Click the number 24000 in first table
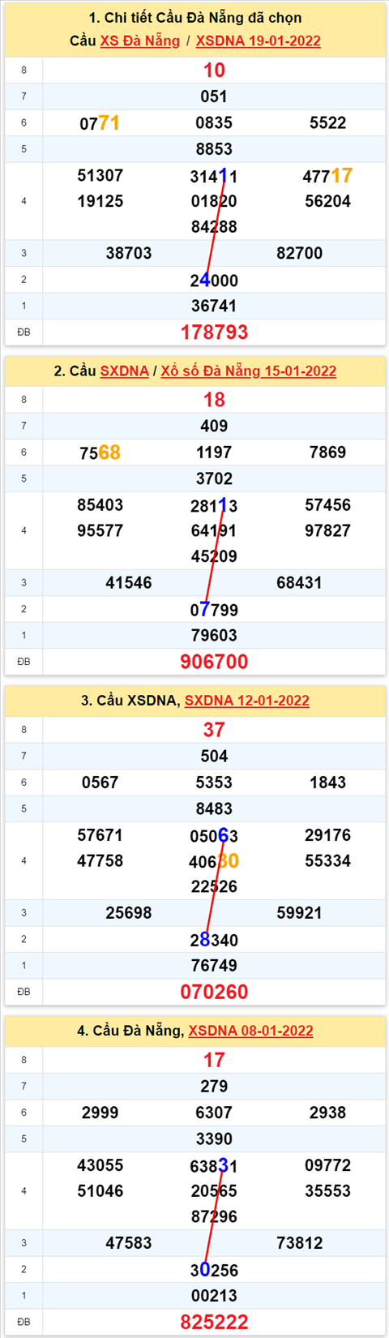The image size is (389, 1338). [214, 280]
